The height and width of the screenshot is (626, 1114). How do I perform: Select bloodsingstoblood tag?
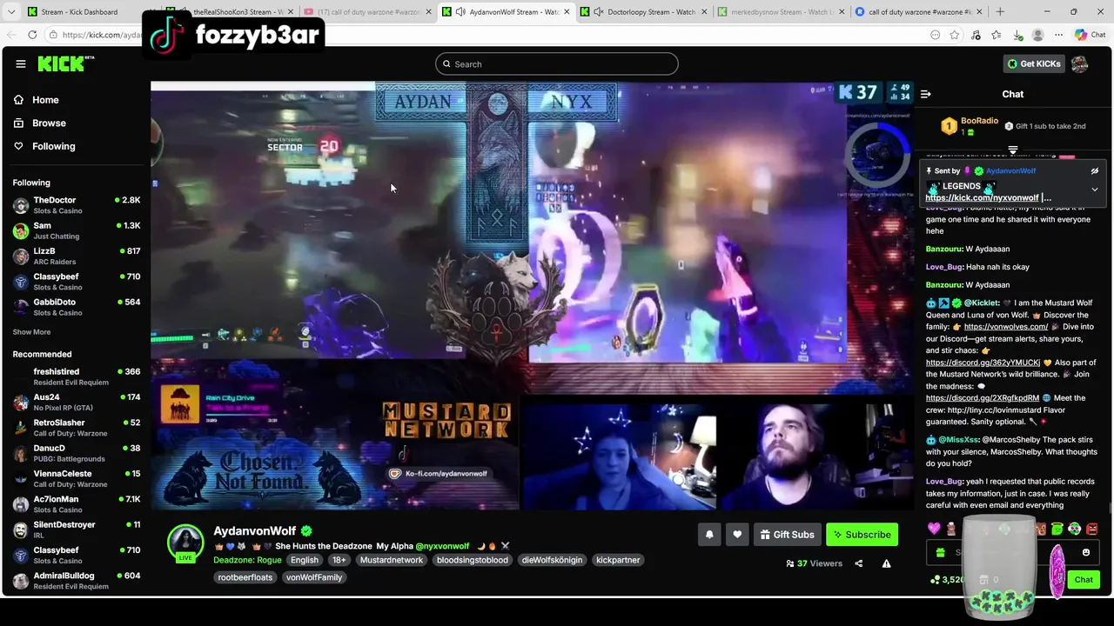472,560
